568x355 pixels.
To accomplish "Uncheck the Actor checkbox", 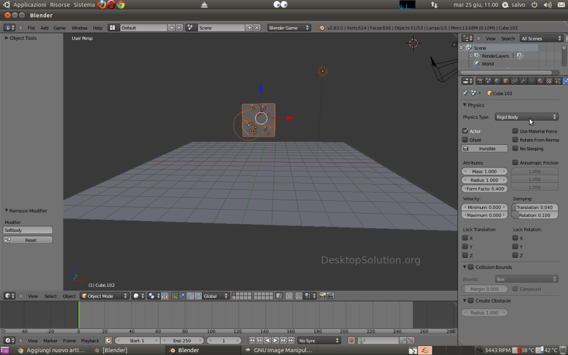I will tap(465, 131).
